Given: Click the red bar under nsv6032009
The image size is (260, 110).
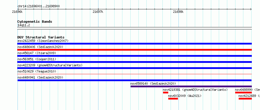Looking at the screenshot, I should pos(173,99).
